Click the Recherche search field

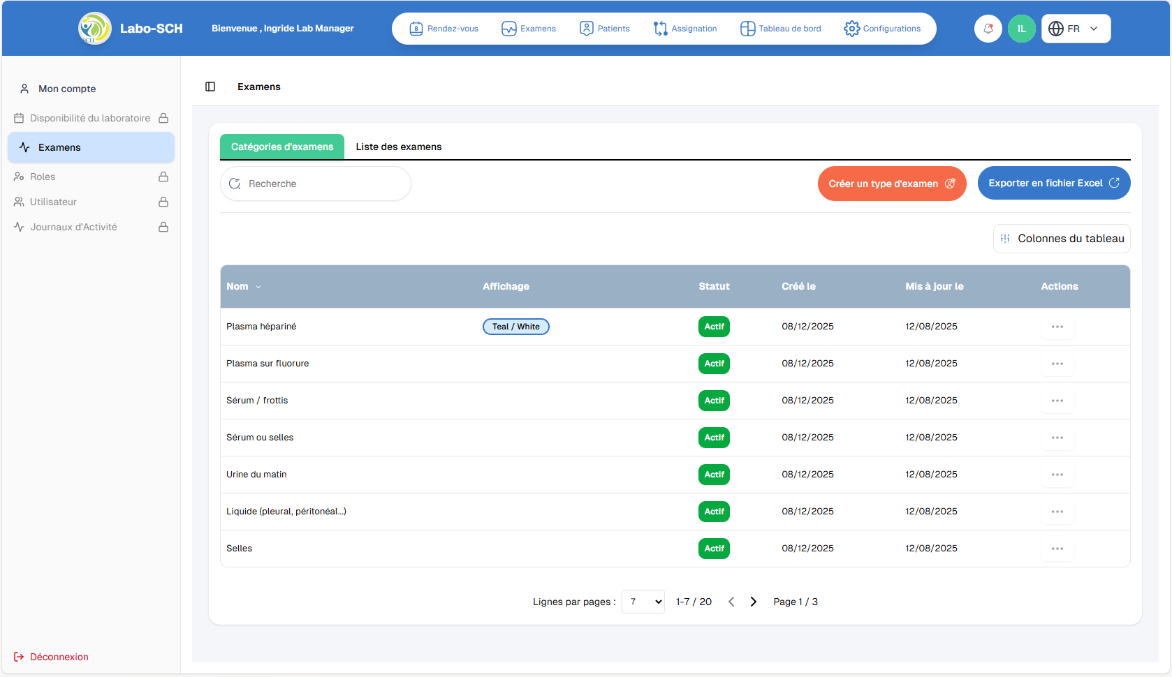click(316, 184)
